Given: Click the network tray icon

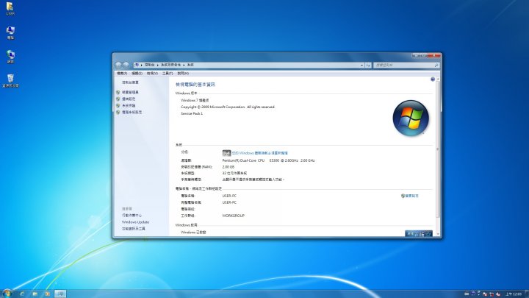Looking at the screenshot, I should 492,294.
